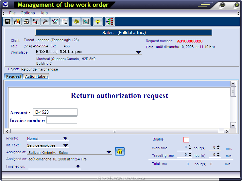Click the horizontal scrollbar thumb

click(x=115, y=131)
